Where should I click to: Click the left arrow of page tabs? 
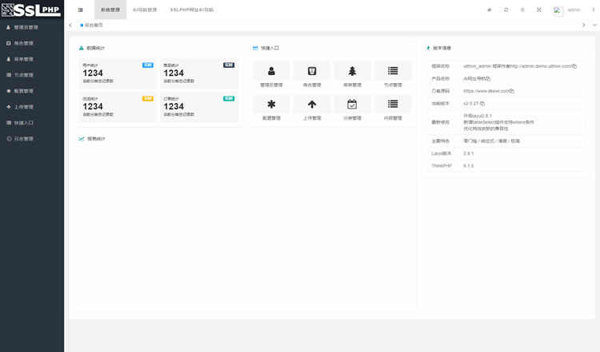point(70,26)
